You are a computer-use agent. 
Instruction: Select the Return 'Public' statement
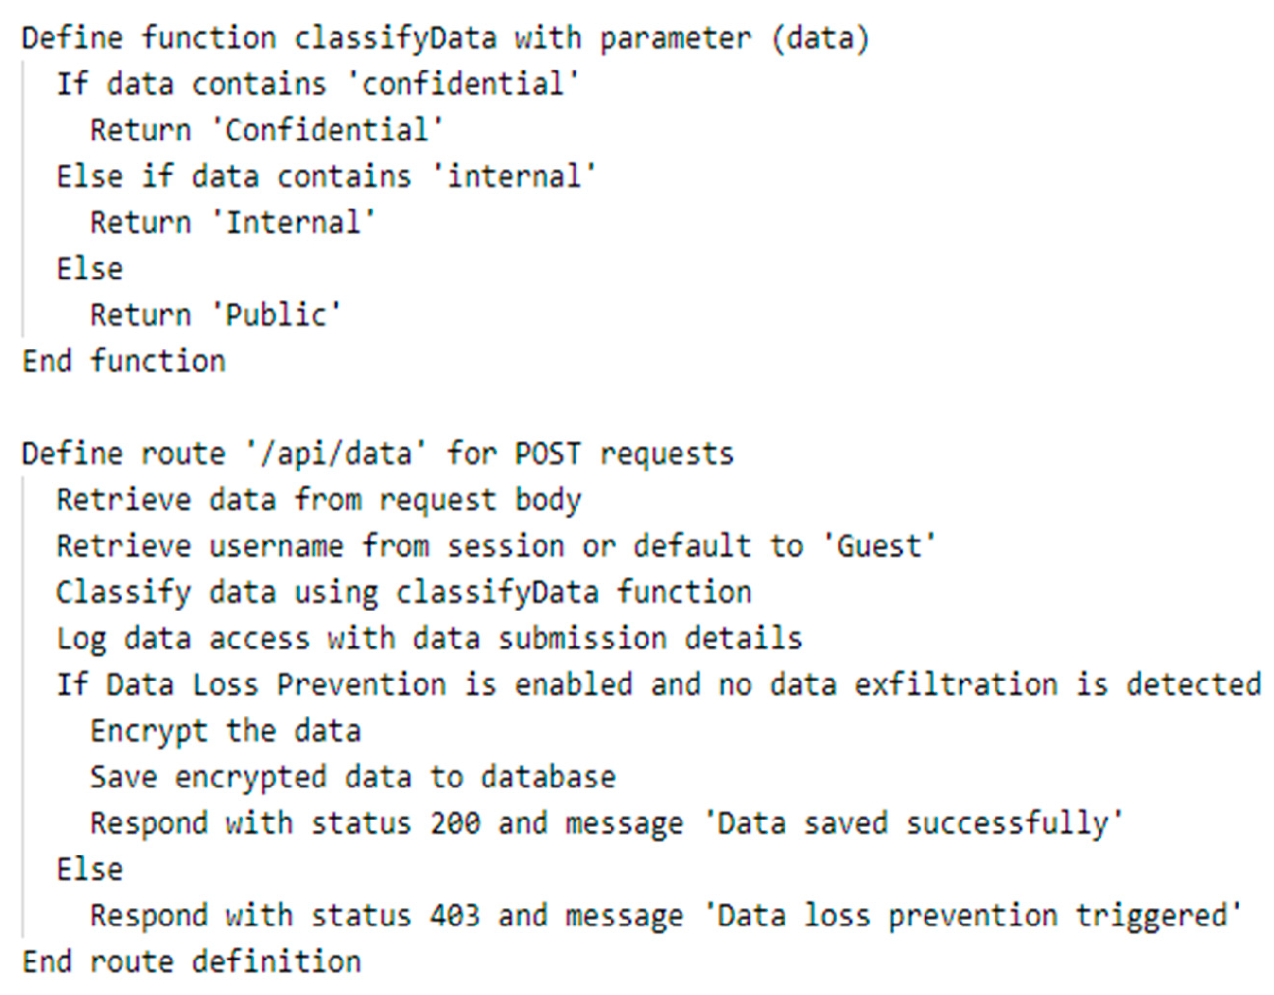coord(216,315)
